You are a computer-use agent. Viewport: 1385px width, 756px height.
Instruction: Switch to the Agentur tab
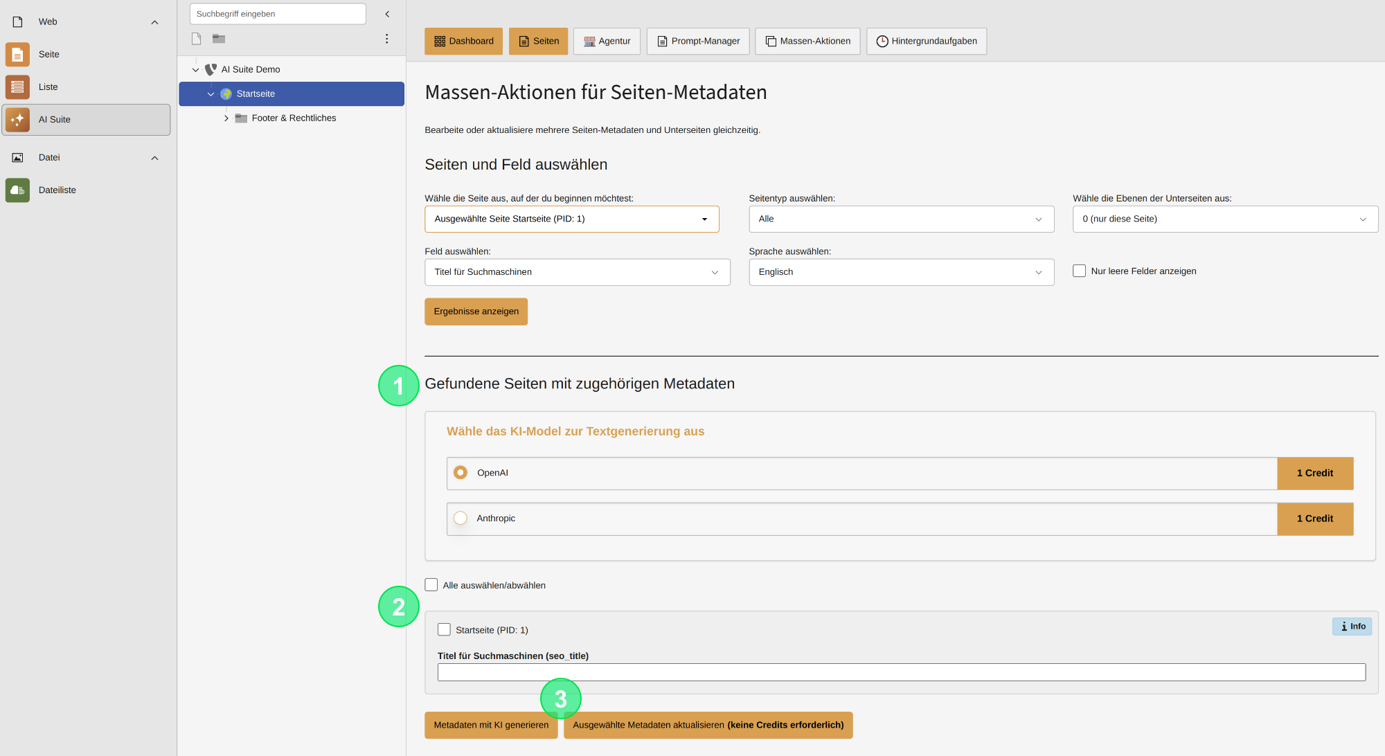point(607,41)
